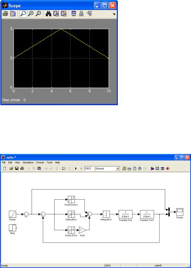Open the View menu in nelin

coord(17,162)
